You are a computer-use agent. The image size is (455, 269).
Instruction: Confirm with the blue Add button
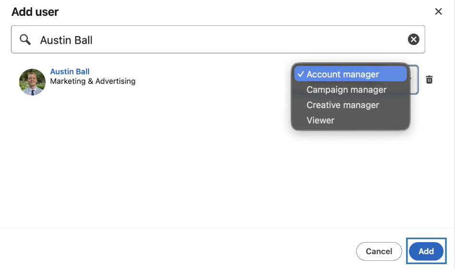426,251
